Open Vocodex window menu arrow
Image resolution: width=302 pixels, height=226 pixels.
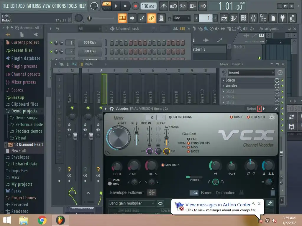pos(106,109)
